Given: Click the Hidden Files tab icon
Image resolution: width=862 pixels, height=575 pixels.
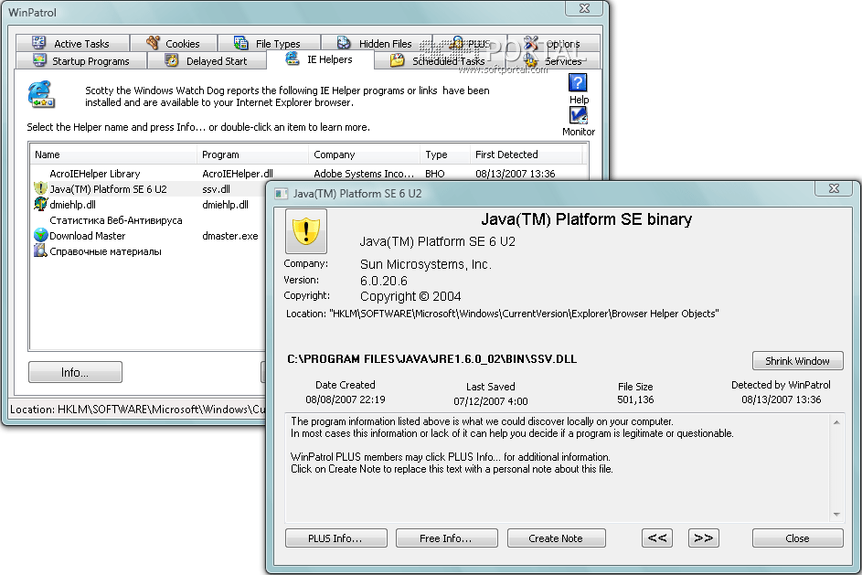Looking at the screenshot, I should pyautogui.click(x=344, y=43).
